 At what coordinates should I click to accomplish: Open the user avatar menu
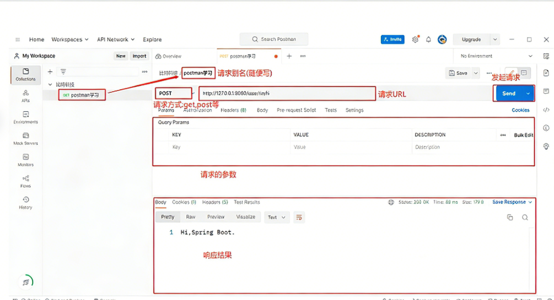pyautogui.click(x=442, y=40)
